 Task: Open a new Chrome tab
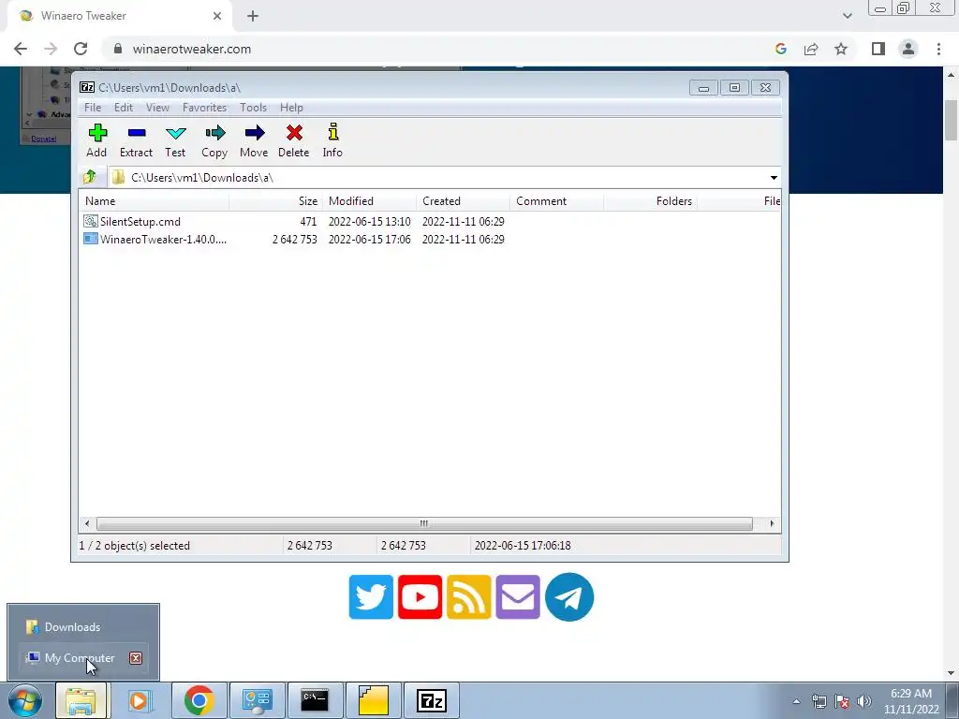point(253,16)
